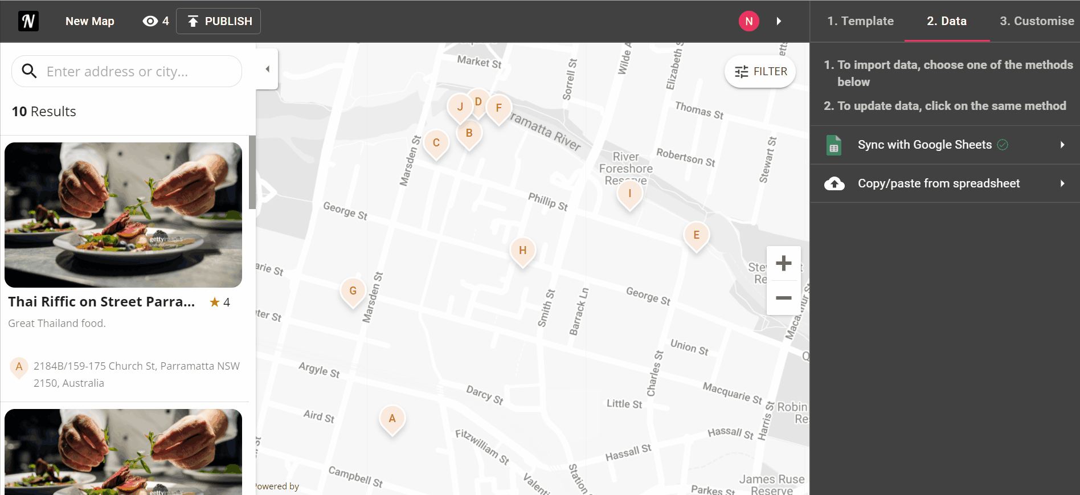Focus the address or city search field
1080x495 pixels.
[x=126, y=71]
